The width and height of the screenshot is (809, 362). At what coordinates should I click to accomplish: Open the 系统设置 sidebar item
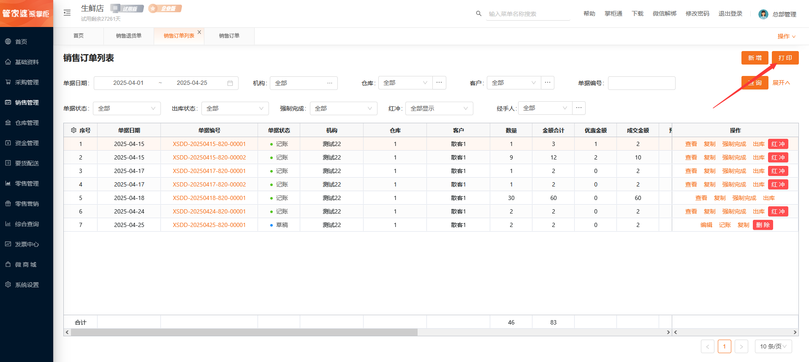[27, 285]
